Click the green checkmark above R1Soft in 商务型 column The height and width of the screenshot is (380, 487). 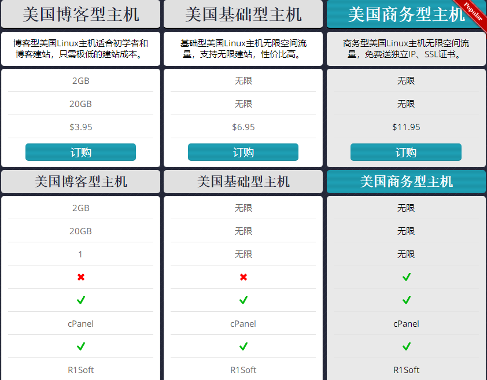(x=406, y=346)
